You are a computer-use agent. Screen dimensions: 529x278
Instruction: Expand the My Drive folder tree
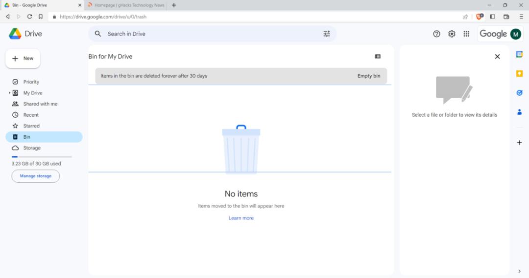pos(9,93)
